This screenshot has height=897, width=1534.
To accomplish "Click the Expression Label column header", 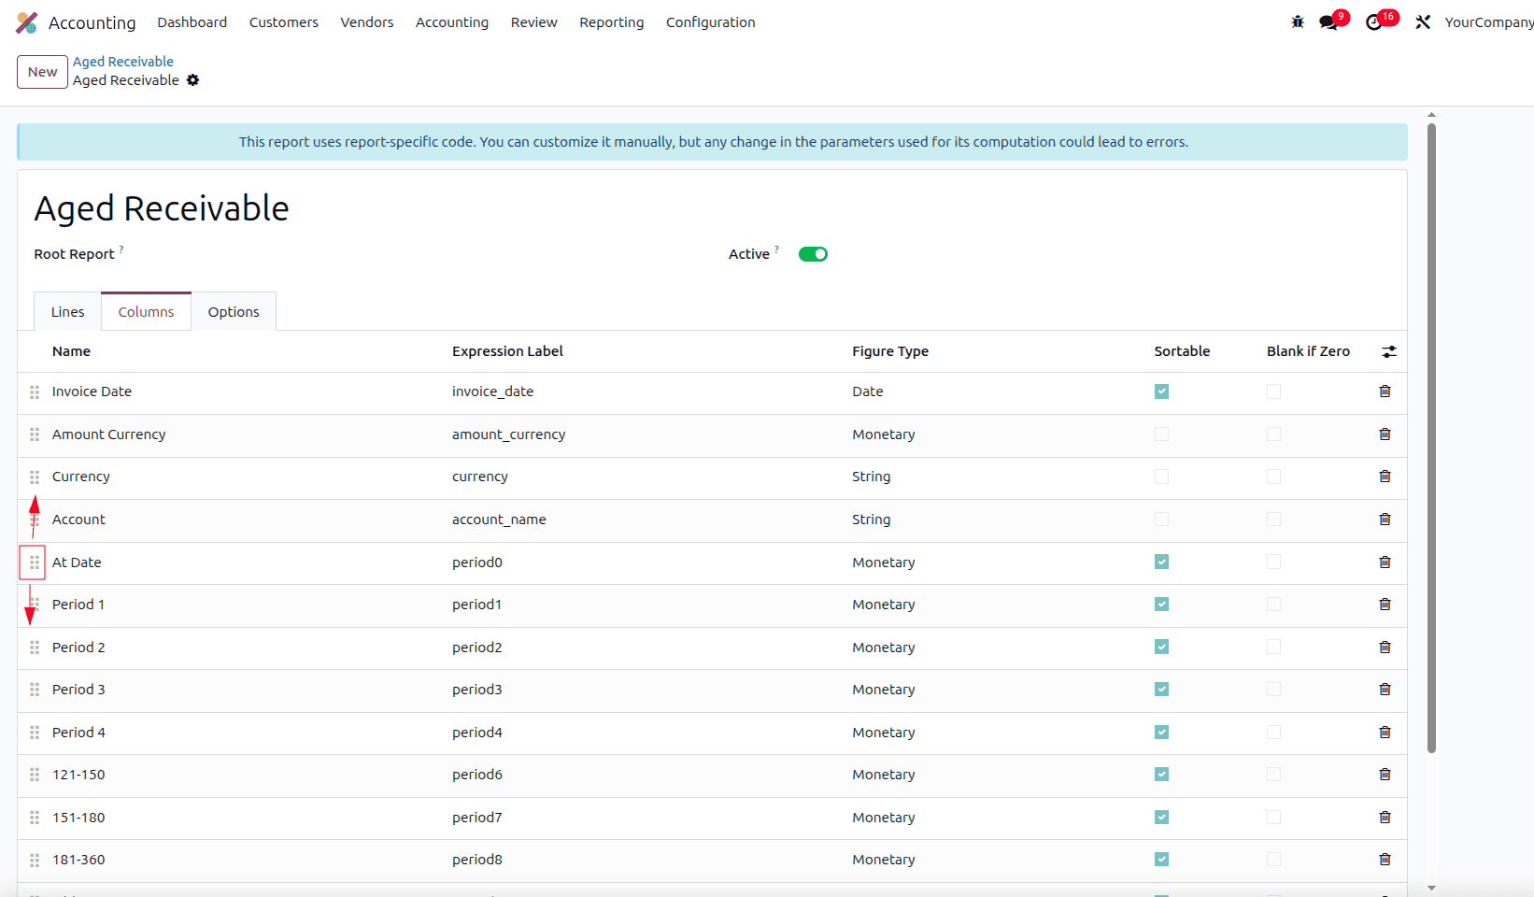I will pyautogui.click(x=507, y=351).
